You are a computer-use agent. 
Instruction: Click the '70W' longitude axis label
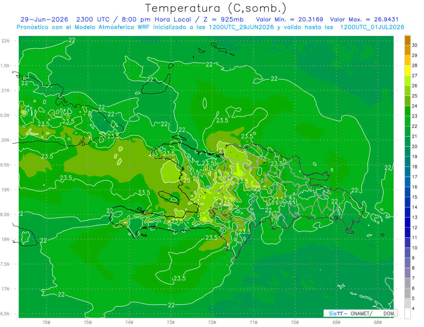coord(295,322)
